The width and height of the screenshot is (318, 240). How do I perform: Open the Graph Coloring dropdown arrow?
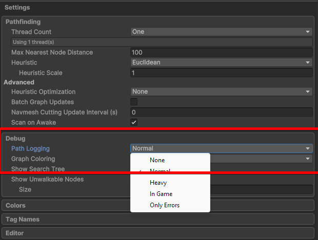click(x=308, y=159)
